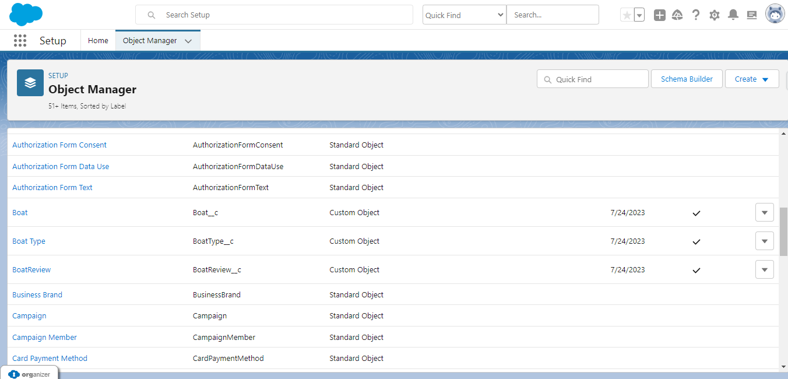
Task: Click the Schema Builder button
Action: click(687, 79)
